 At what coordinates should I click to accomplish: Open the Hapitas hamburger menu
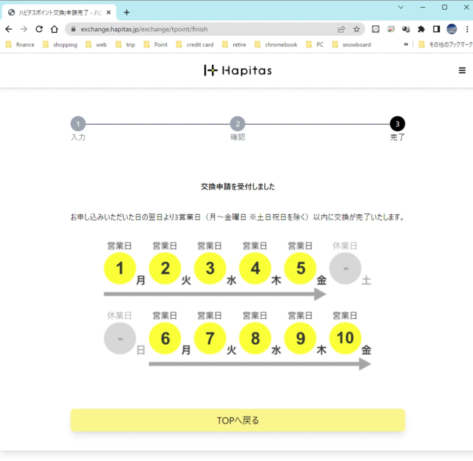pos(462,71)
